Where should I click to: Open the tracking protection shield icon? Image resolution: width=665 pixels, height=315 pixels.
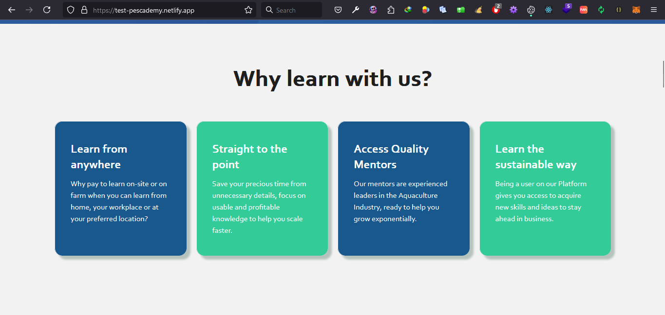(71, 10)
